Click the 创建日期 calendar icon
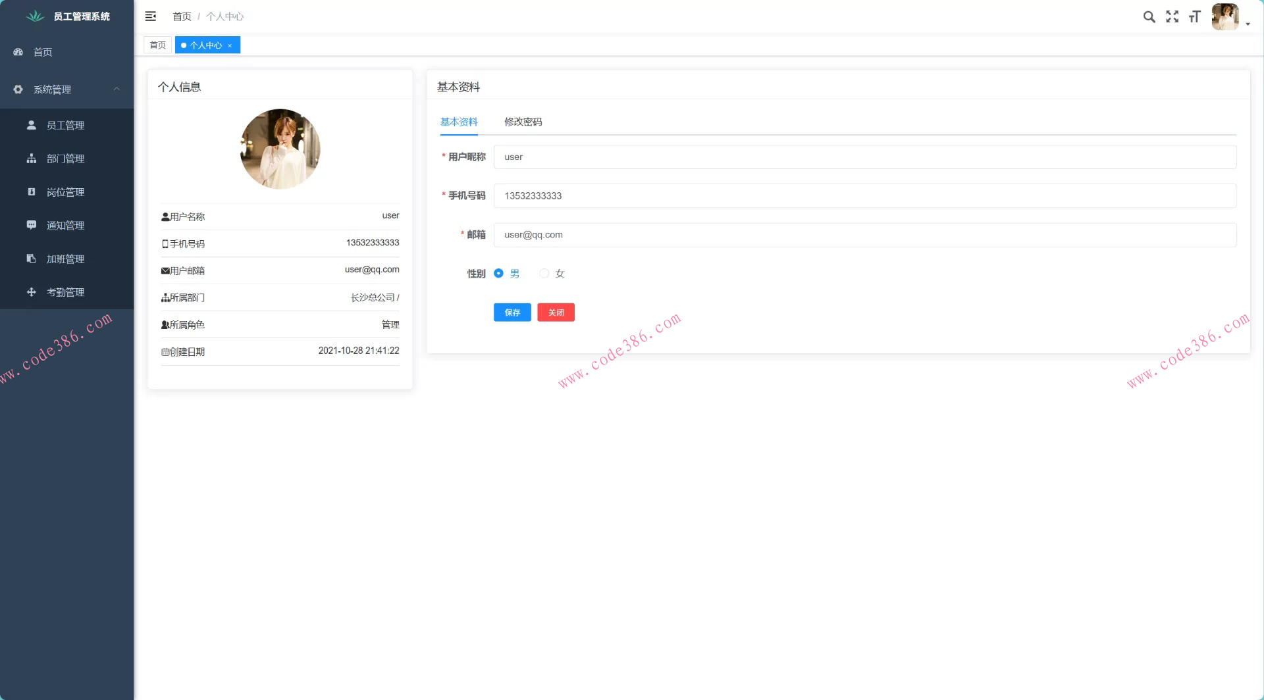 click(x=165, y=352)
